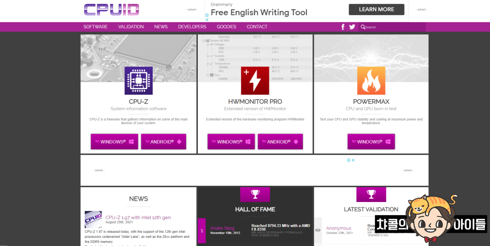Click CPU and GPU burn-in test subtitle
The height and width of the screenshot is (246, 490).
pos(371,109)
